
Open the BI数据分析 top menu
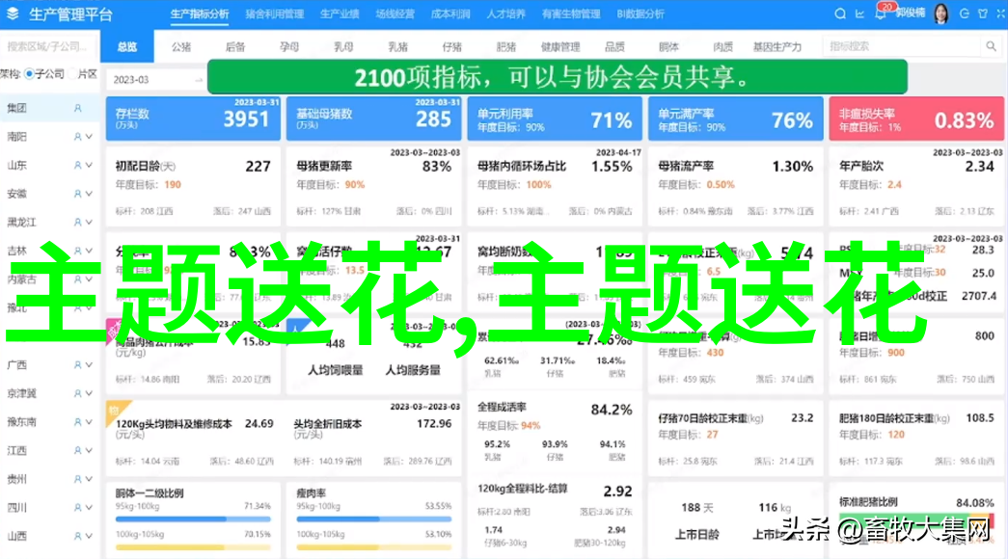click(640, 13)
